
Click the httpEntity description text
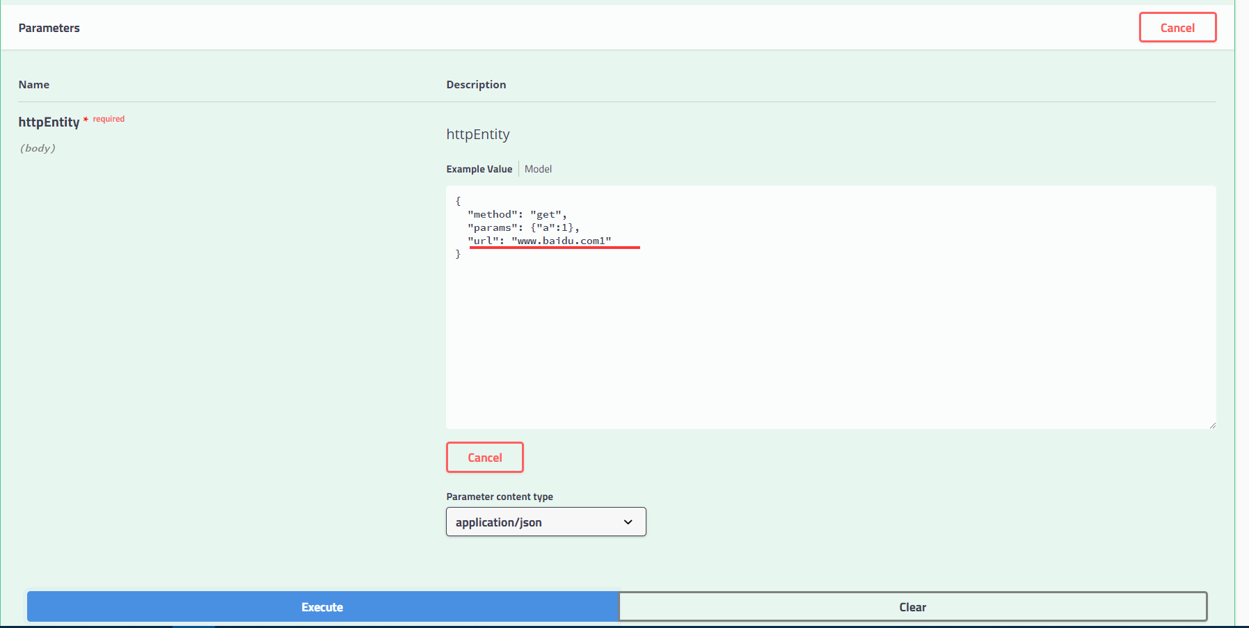[x=478, y=134]
